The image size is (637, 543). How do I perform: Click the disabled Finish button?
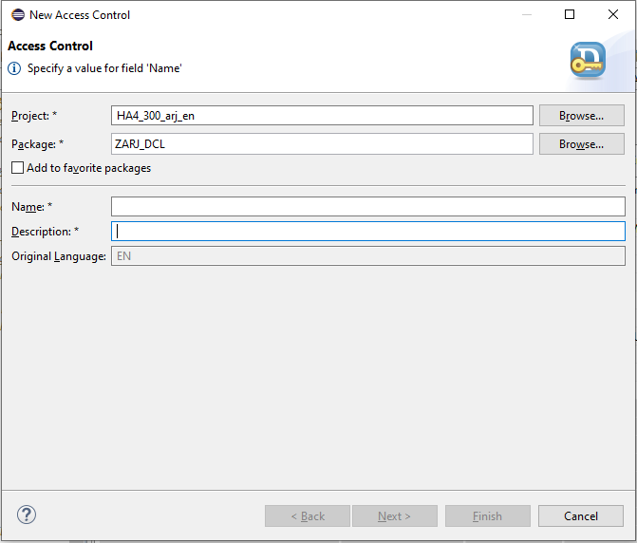(x=488, y=516)
